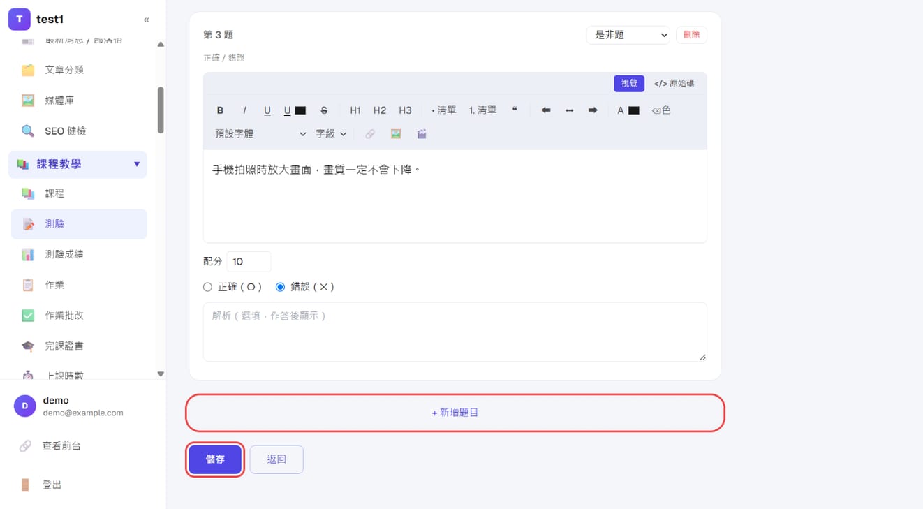This screenshot has width=923, height=509.
Task: Set heading level H2
Action: [x=380, y=110]
